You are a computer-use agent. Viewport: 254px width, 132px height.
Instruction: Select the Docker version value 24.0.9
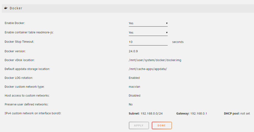[x=133, y=51]
